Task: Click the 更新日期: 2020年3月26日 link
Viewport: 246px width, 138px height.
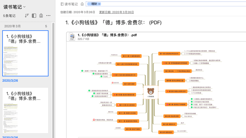Action: [x=116, y=12]
